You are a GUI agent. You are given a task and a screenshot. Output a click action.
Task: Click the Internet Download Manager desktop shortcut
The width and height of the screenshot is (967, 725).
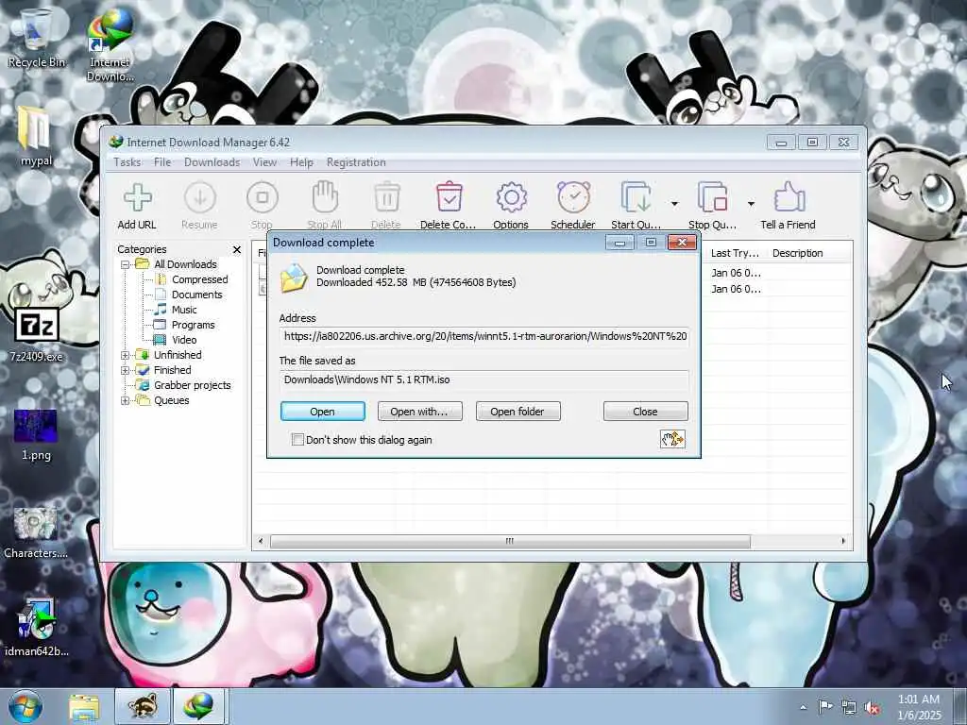point(110,44)
